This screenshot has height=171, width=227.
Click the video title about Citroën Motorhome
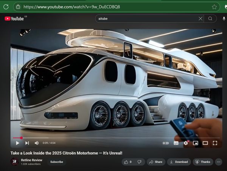(67, 153)
